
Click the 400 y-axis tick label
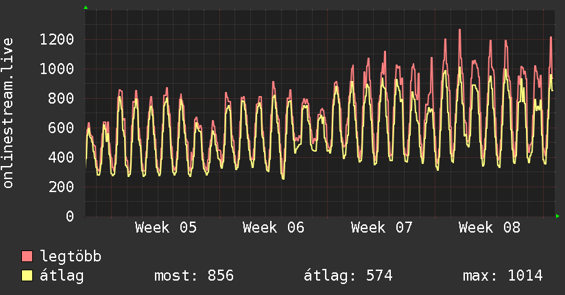click(60, 157)
